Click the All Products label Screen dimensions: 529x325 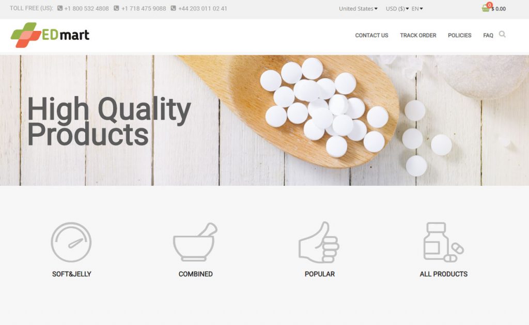coord(444,274)
